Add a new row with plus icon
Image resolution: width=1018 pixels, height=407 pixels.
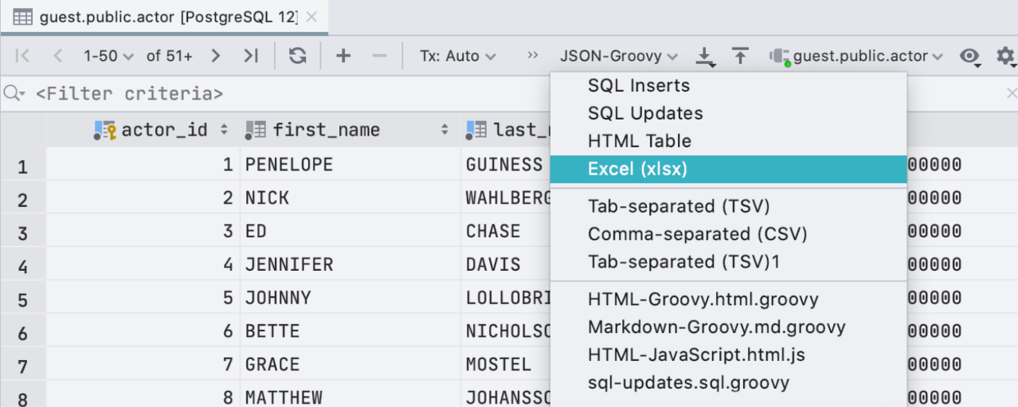coord(343,56)
